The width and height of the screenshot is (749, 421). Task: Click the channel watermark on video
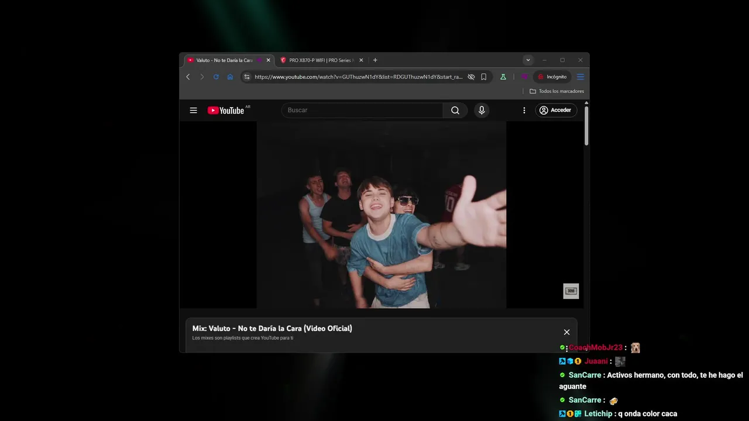coord(571,291)
